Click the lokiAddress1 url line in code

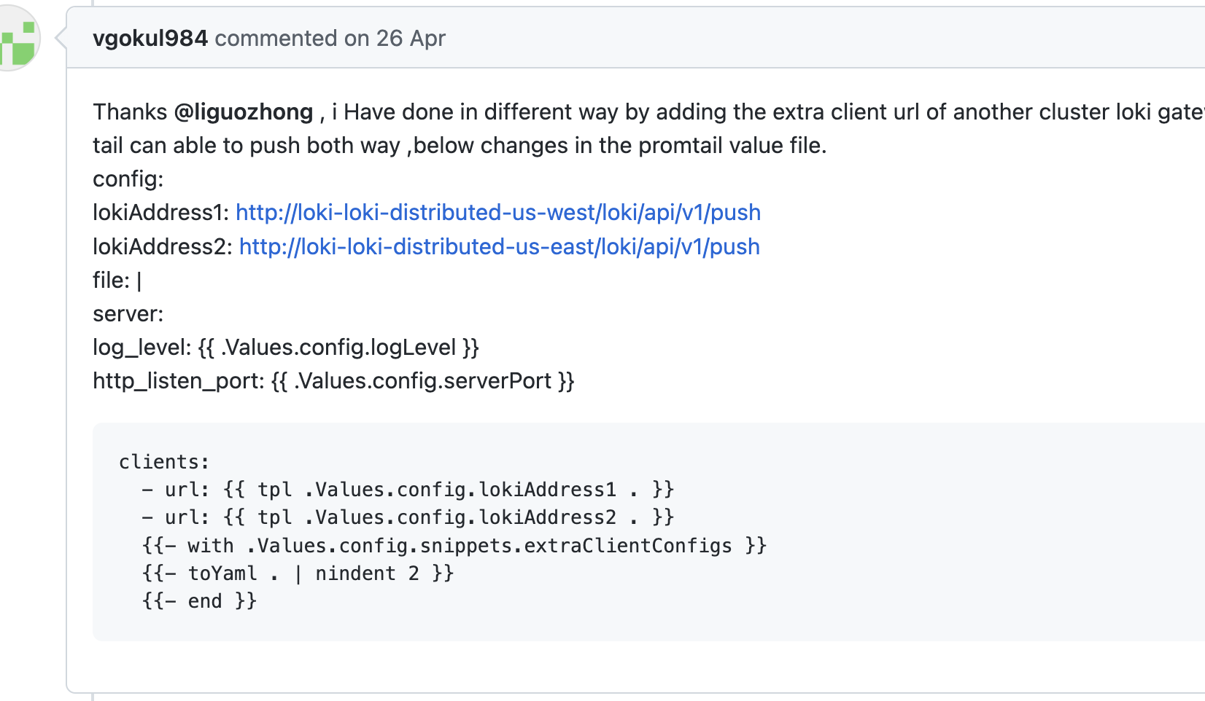point(407,490)
